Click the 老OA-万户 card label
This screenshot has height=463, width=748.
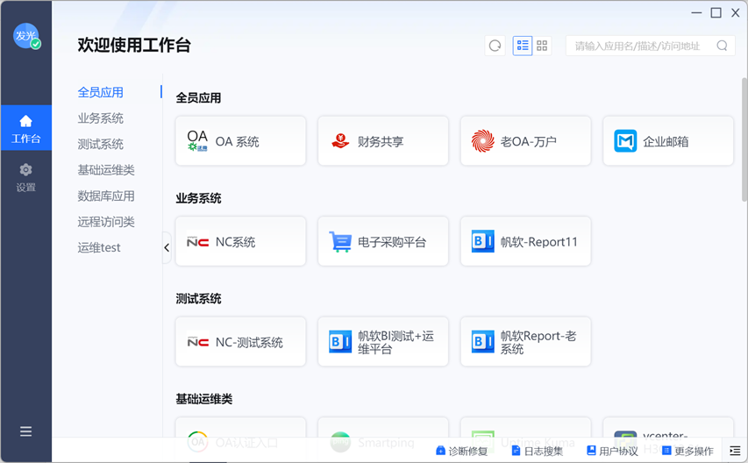coord(529,141)
